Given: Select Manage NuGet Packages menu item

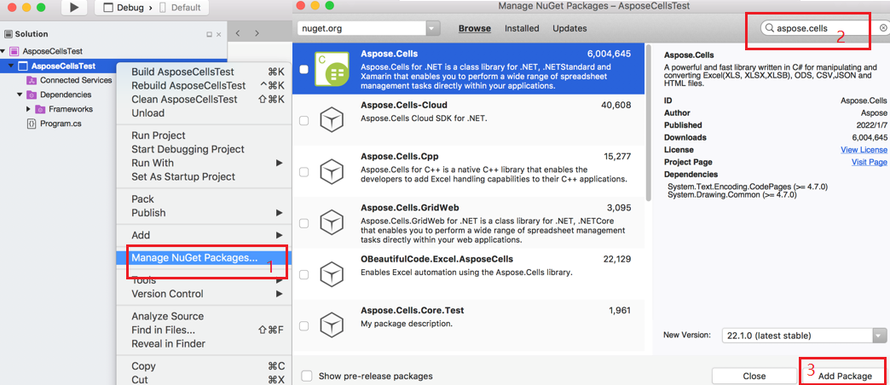Looking at the screenshot, I should [x=203, y=257].
